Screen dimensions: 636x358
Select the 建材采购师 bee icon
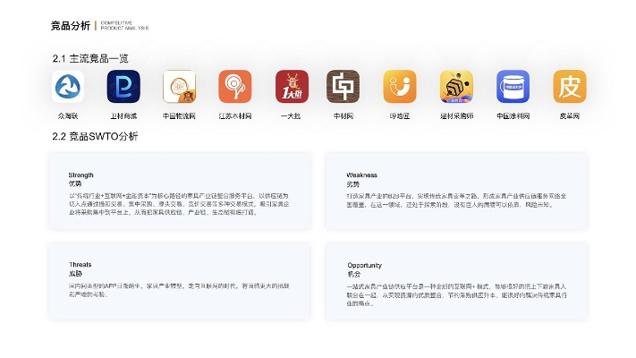[x=456, y=87]
